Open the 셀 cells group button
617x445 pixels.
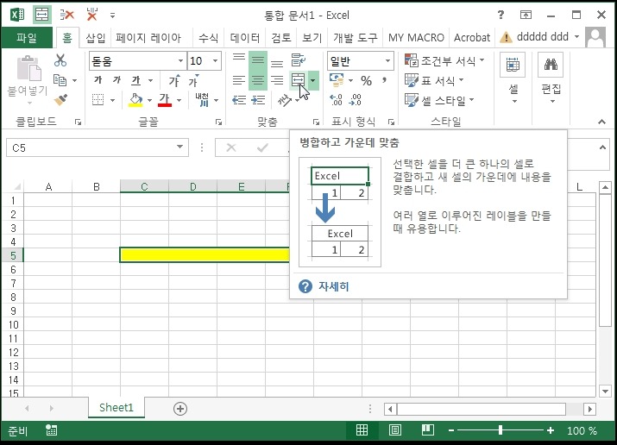[513, 78]
